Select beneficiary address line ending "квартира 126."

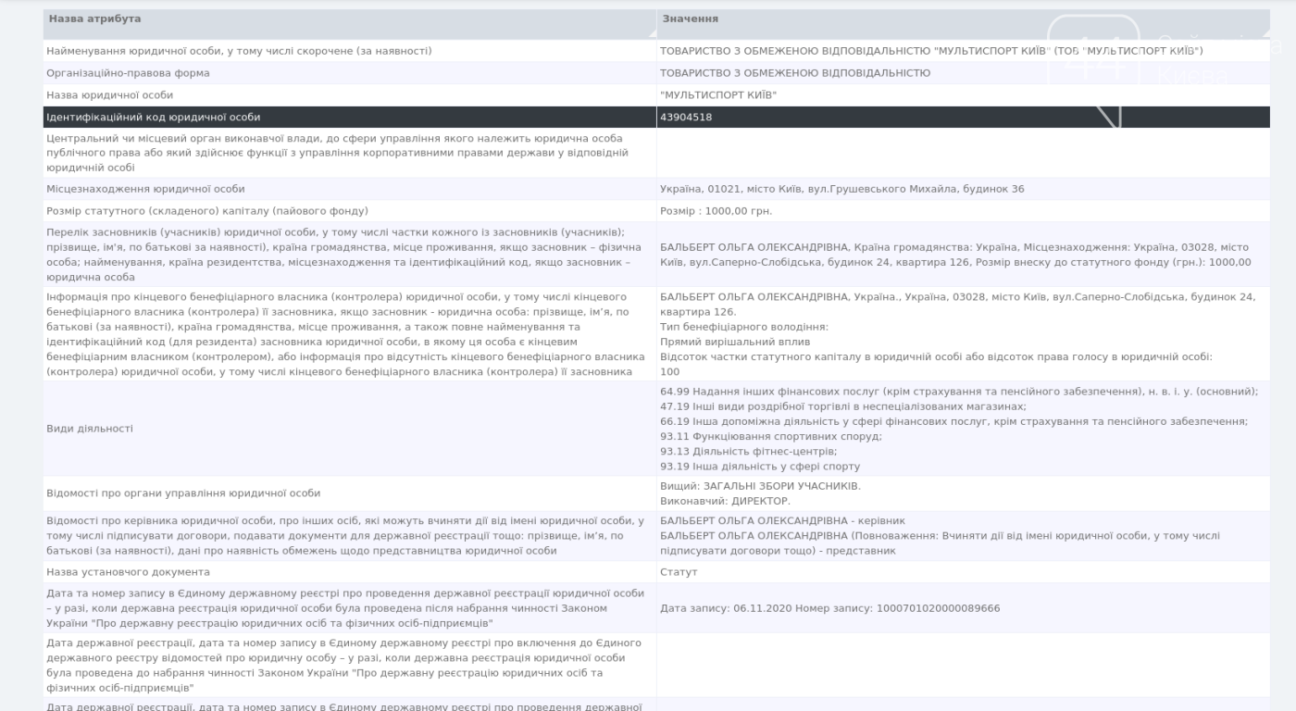957,305
